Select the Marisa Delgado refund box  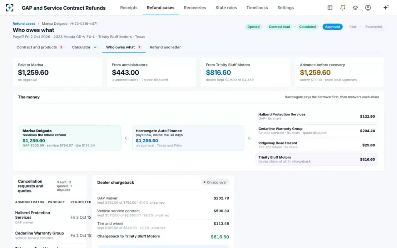point(70,138)
